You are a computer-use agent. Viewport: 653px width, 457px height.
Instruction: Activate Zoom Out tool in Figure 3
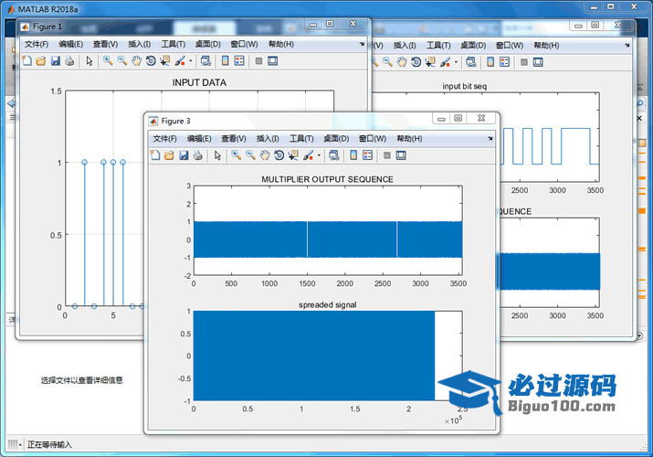250,155
